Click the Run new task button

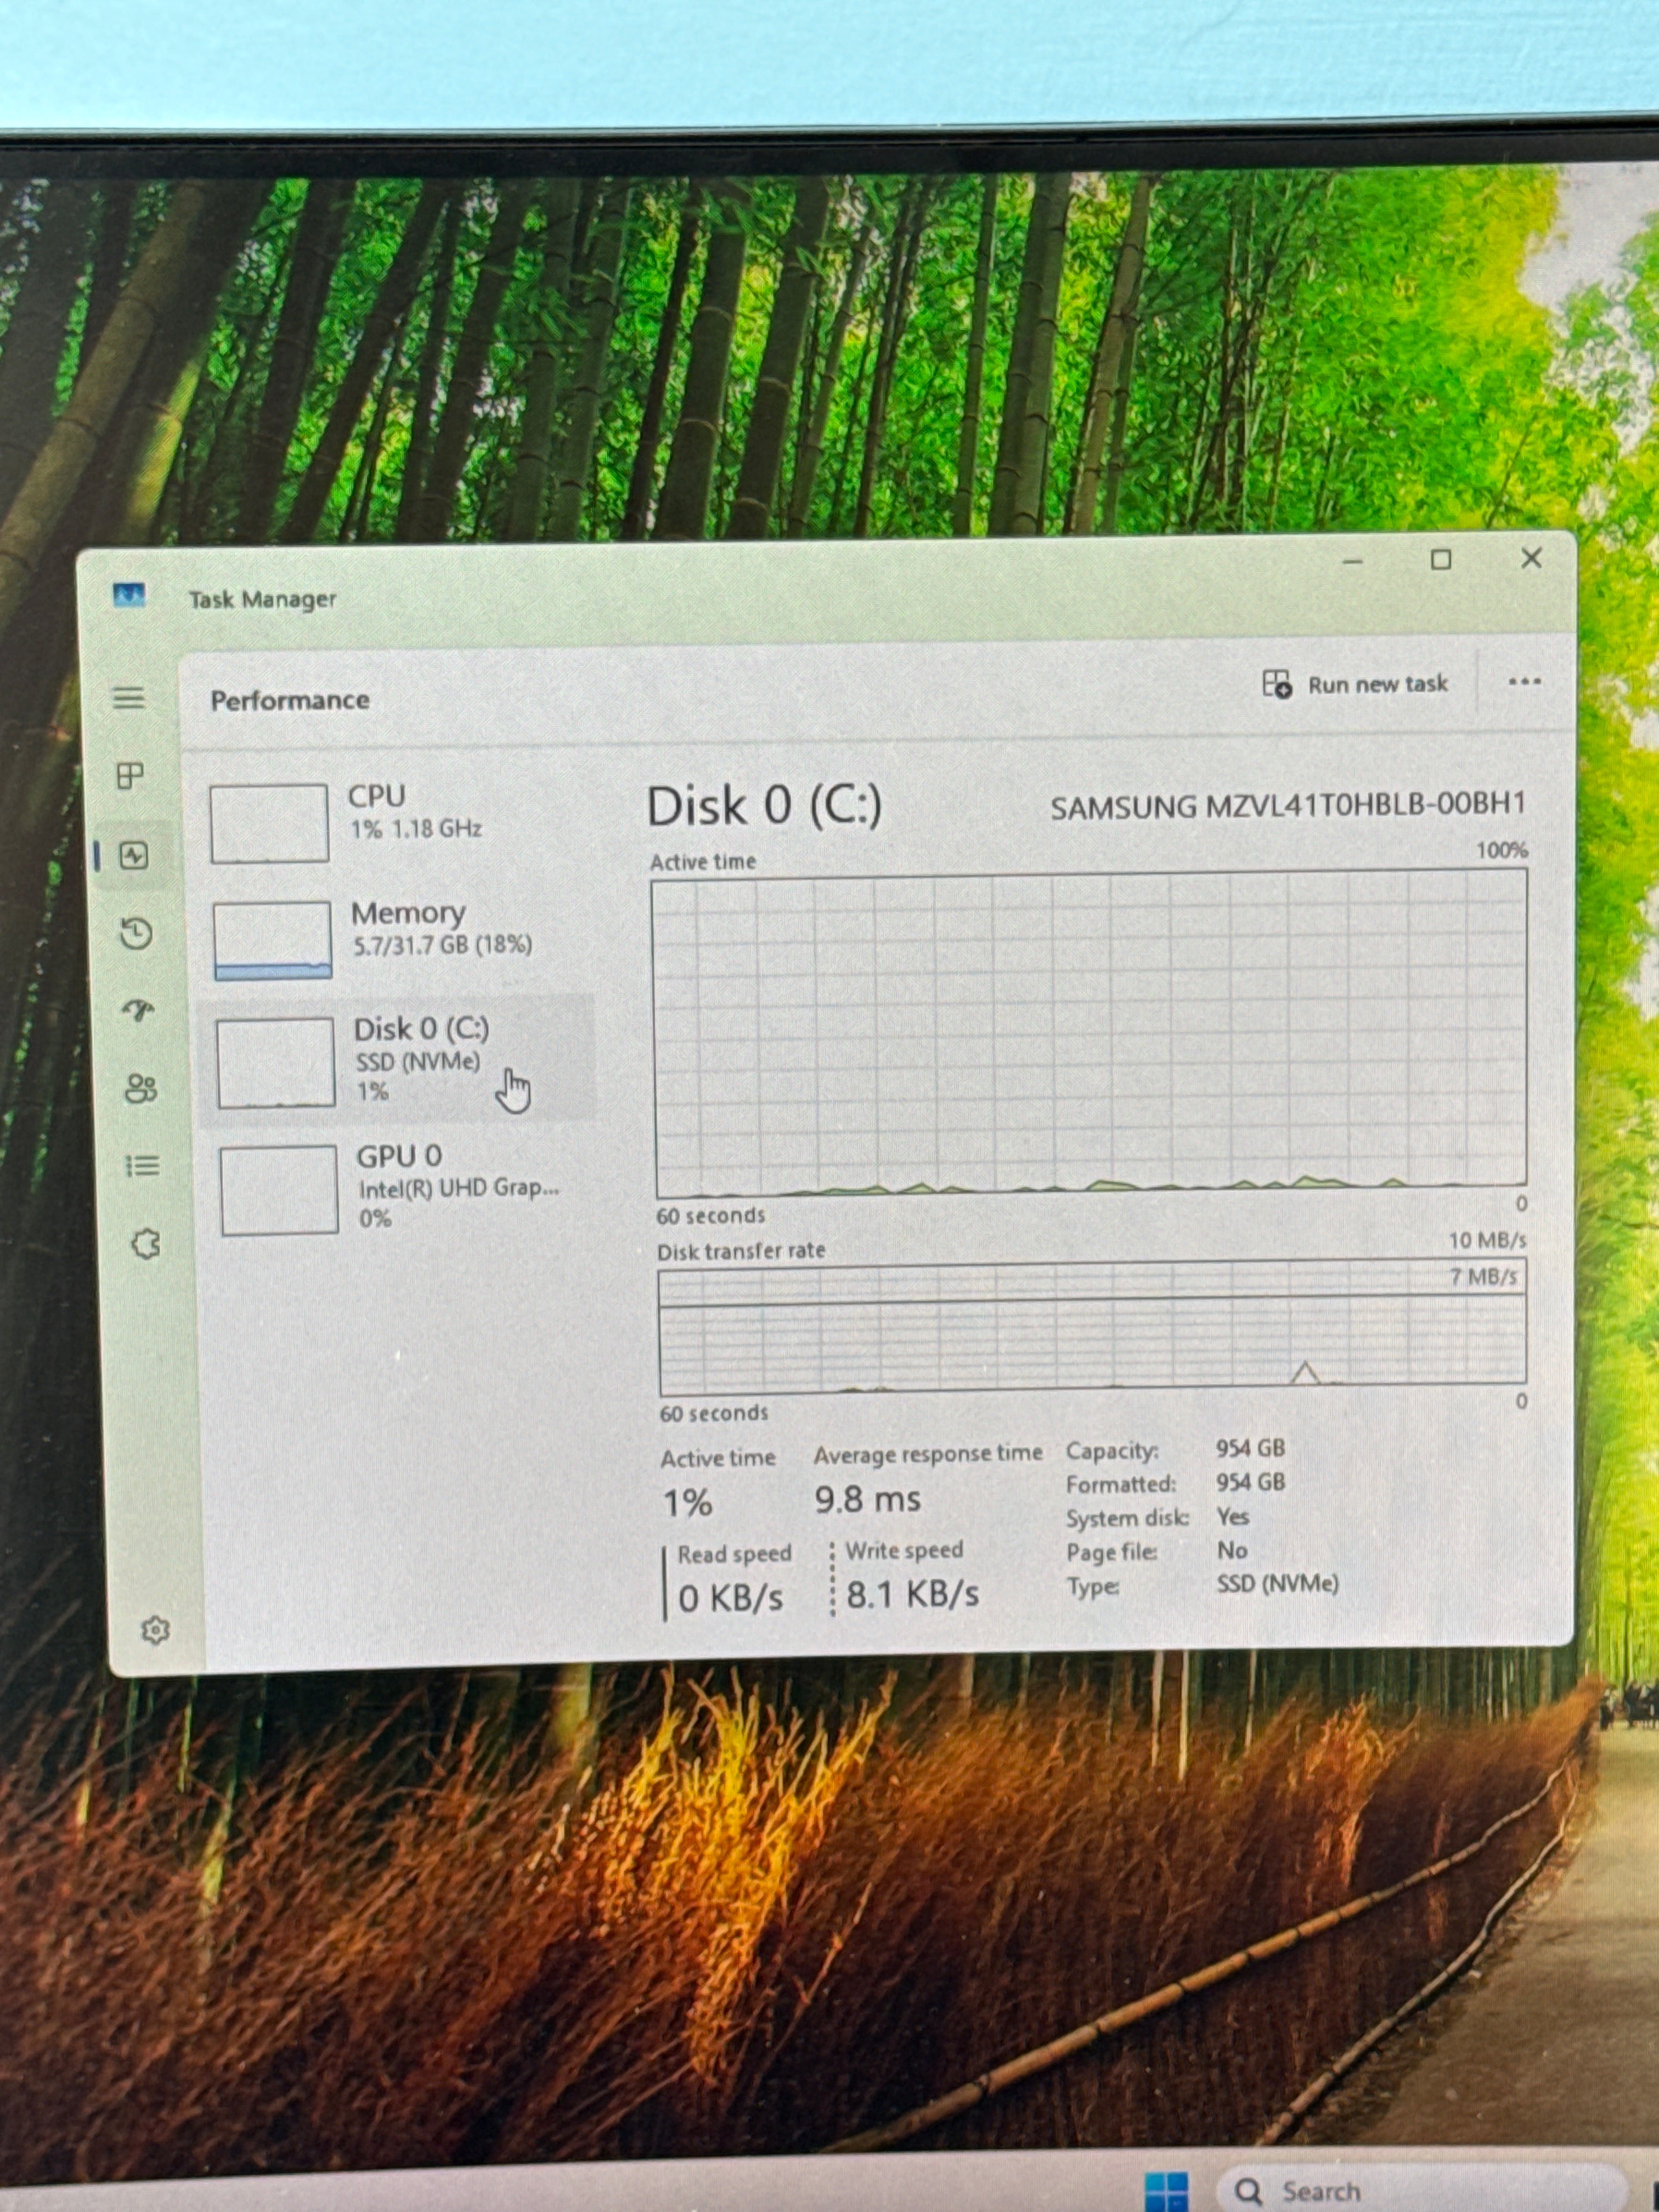tap(1355, 684)
